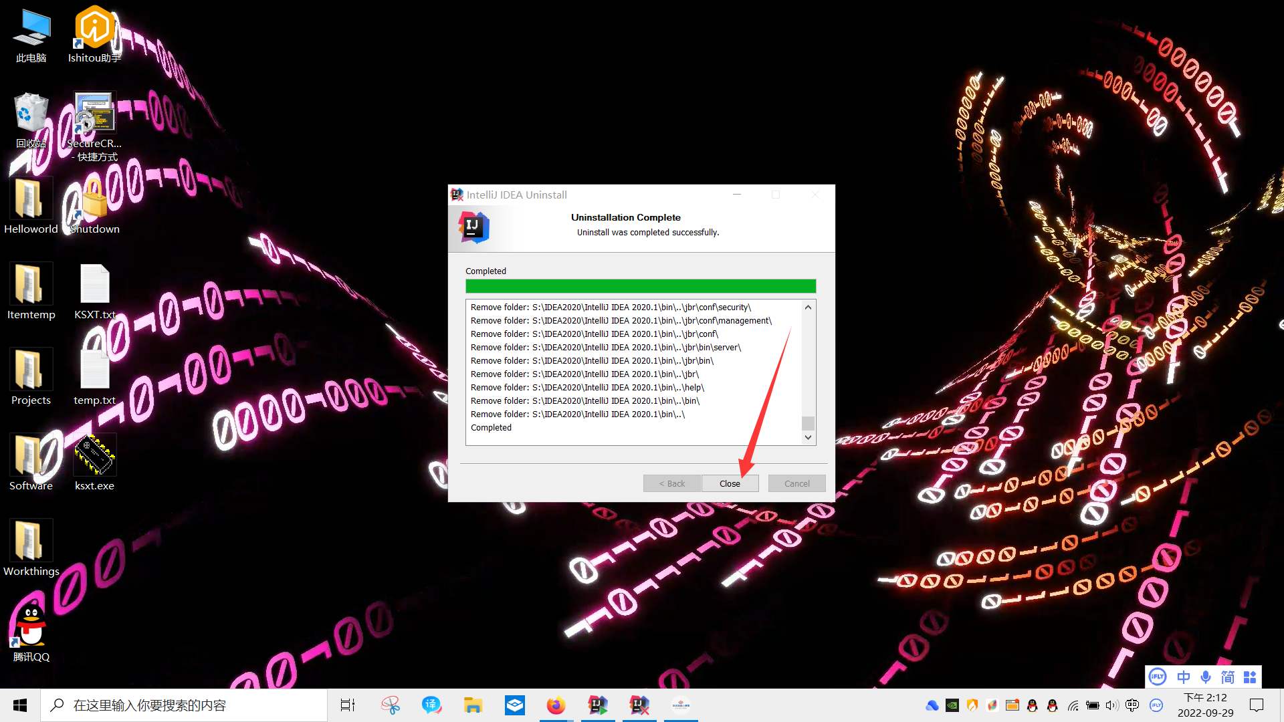
Task: Open the notification center icon
Action: [x=1257, y=705]
